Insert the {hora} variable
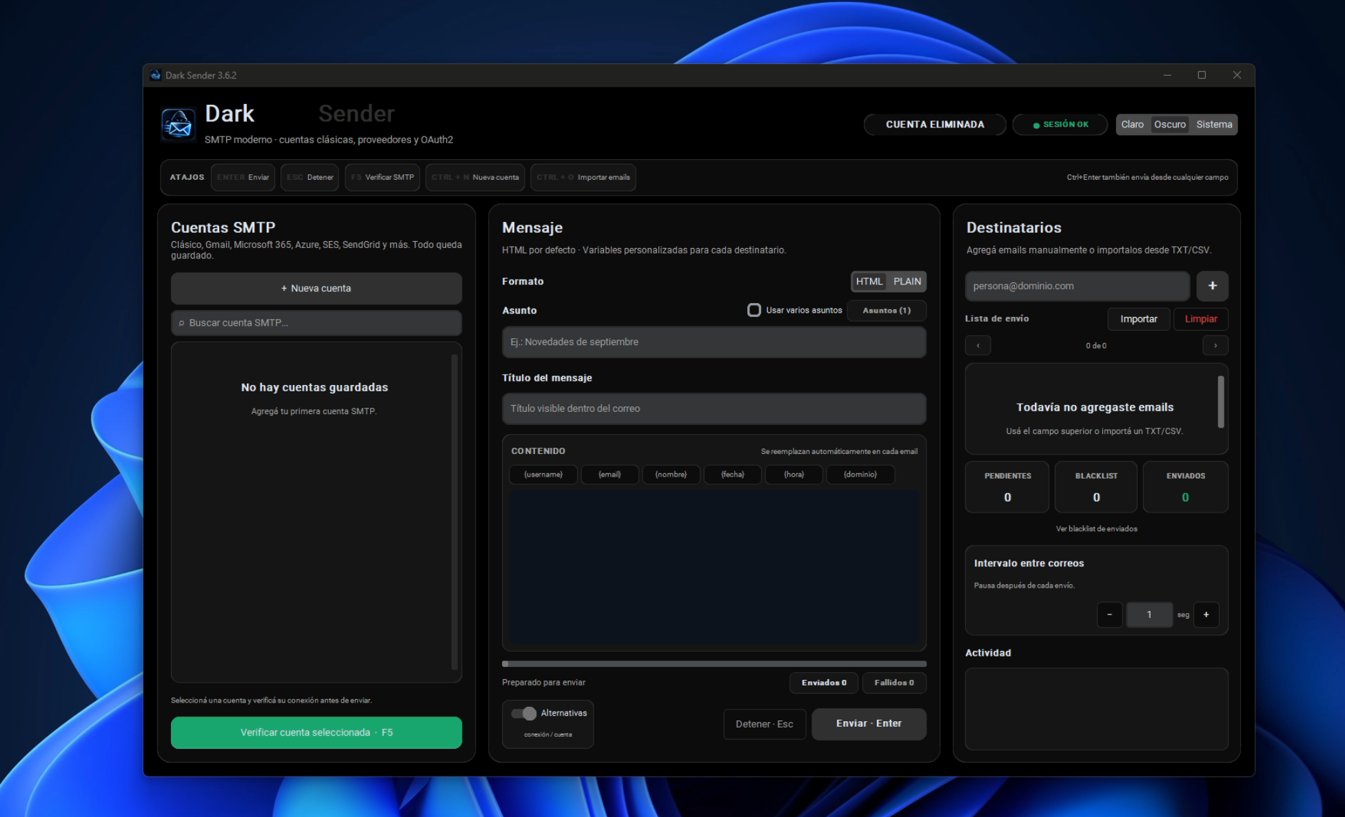 793,475
